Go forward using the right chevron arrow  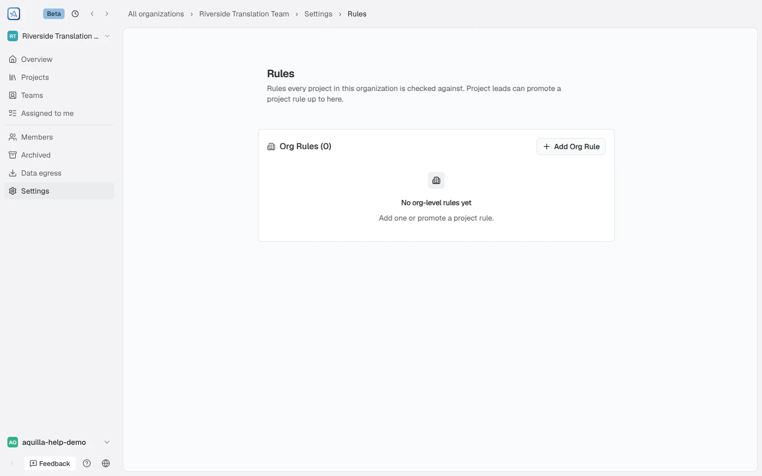click(x=107, y=14)
